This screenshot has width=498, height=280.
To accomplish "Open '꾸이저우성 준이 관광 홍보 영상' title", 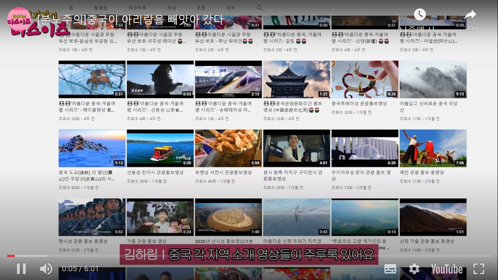I will 361,175.
